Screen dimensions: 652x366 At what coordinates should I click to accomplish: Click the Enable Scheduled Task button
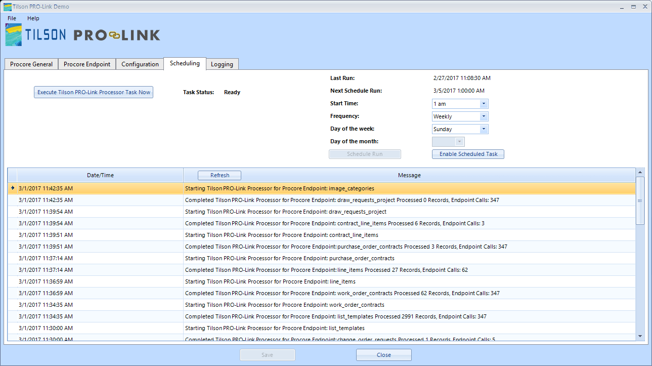click(468, 154)
